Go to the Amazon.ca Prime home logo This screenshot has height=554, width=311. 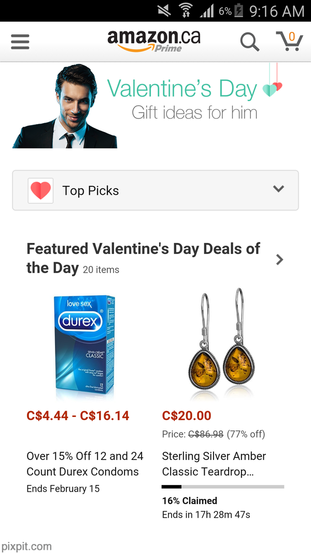click(153, 40)
